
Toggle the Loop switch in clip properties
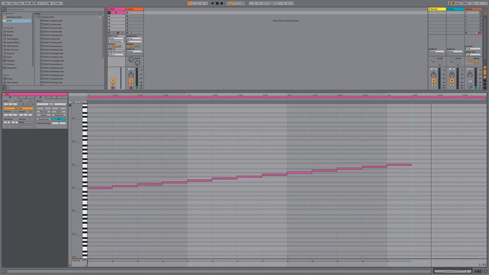18,108
